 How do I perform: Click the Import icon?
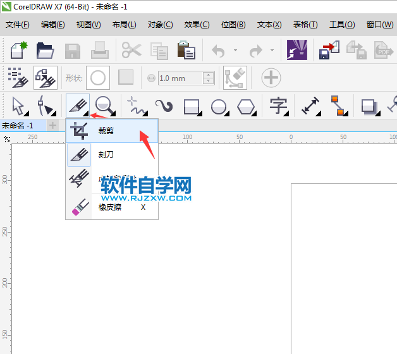[329, 50]
